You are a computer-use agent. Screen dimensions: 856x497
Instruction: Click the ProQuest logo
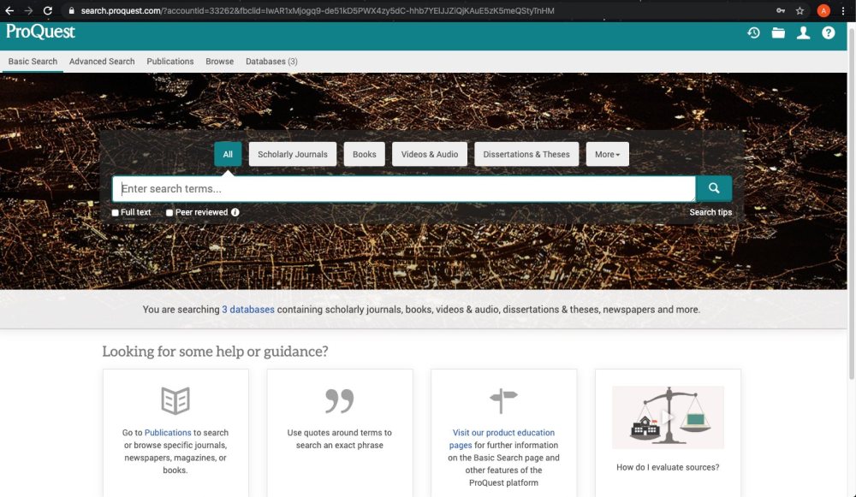[39, 32]
